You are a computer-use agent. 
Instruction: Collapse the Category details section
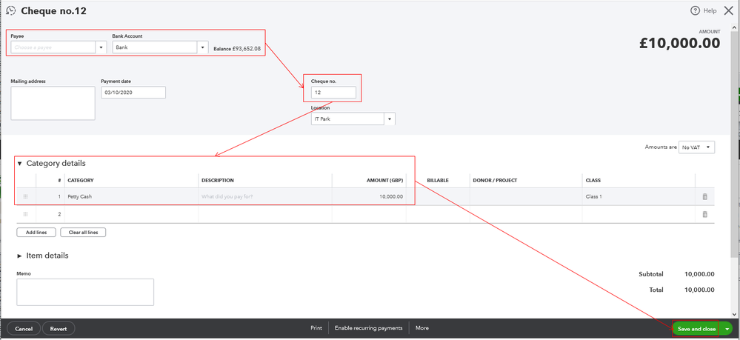[20, 164]
